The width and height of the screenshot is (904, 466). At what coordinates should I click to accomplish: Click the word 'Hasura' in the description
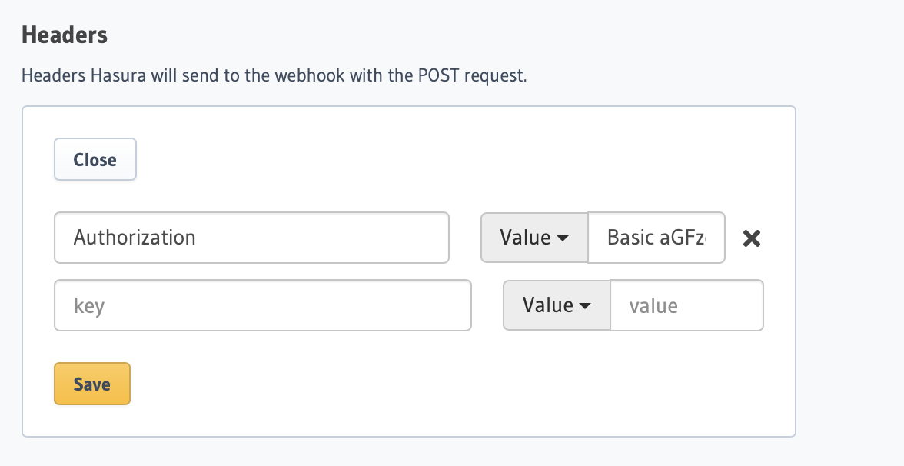118,75
